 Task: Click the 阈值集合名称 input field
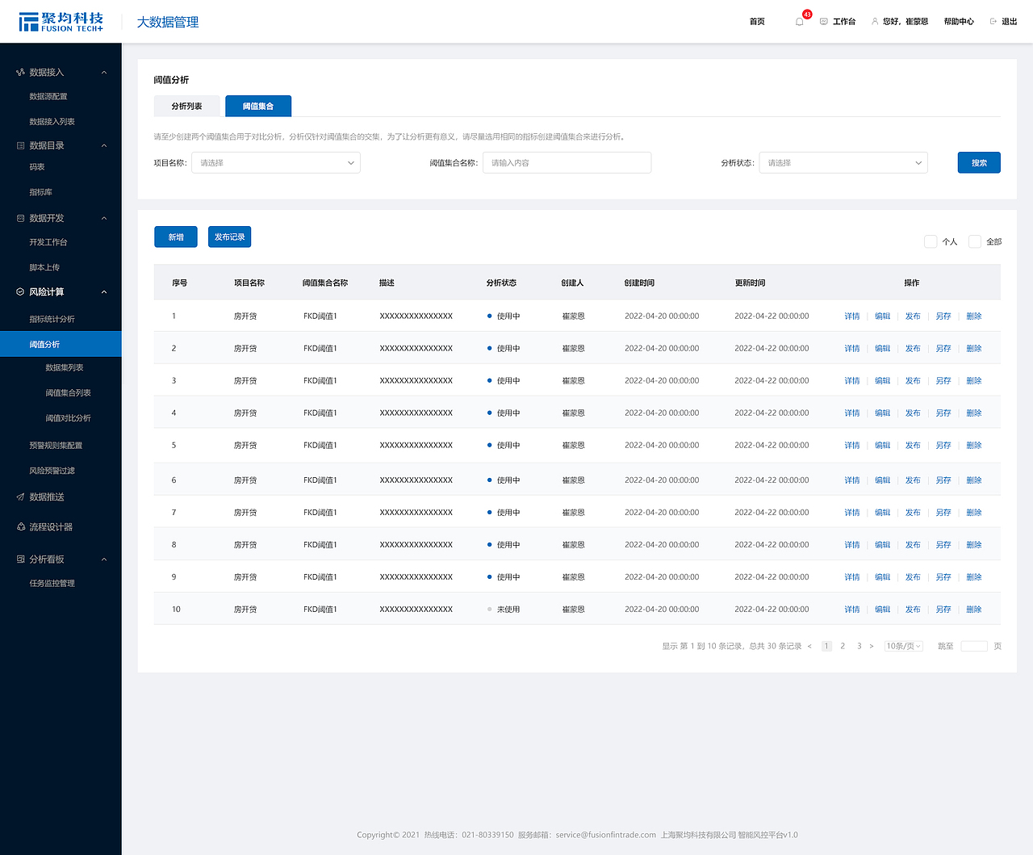click(x=567, y=163)
